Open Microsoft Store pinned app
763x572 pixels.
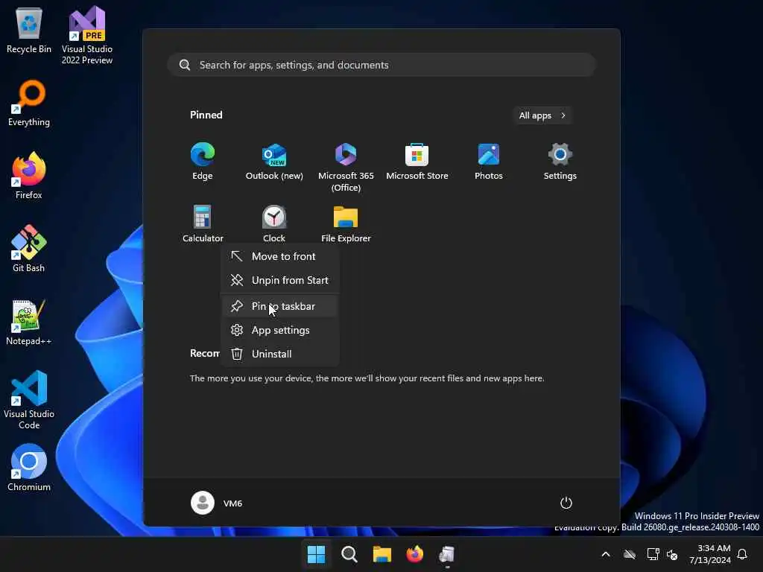coord(417,162)
